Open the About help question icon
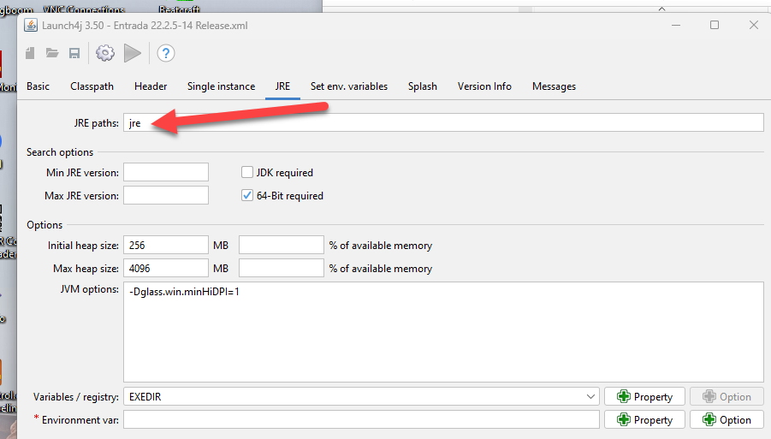 point(166,54)
